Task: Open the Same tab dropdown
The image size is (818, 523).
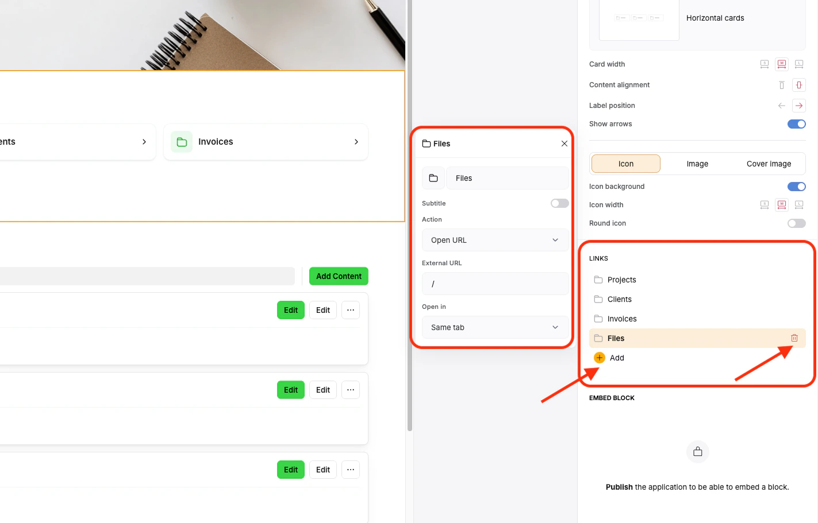Action: [x=496, y=327]
